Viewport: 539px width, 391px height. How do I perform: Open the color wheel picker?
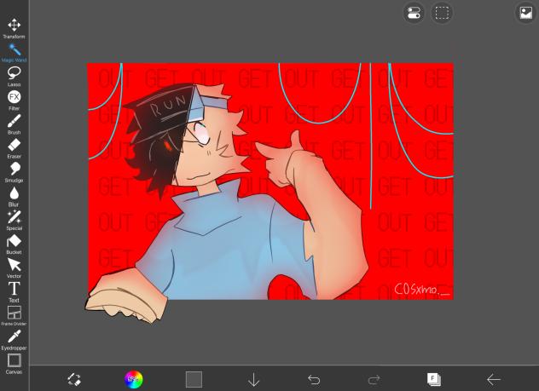tap(134, 379)
